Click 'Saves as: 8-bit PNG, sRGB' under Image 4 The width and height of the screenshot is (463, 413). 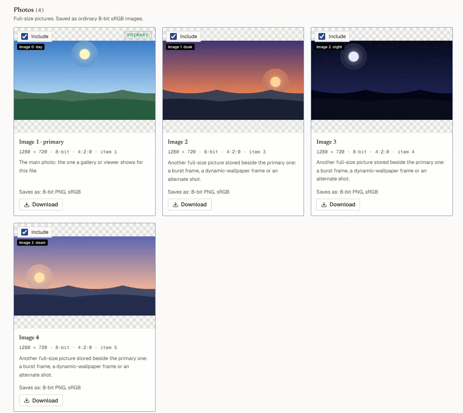click(x=50, y=388)
